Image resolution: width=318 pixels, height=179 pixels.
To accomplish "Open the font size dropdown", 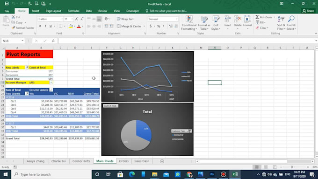I will coord(72,19).
